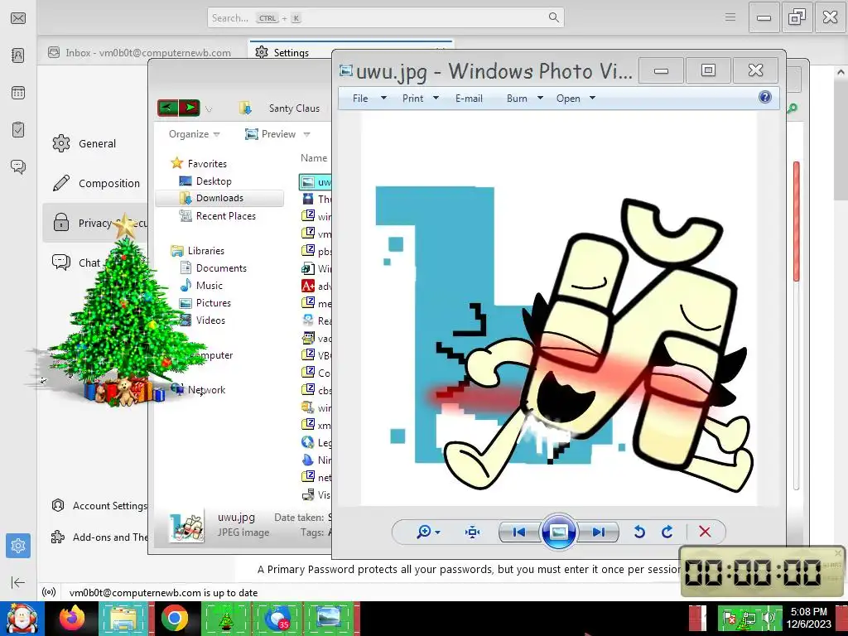The image size is (848, 636).
Task: Click Santy Claus breadcrumb in Explorer
Action: (294, 108)
